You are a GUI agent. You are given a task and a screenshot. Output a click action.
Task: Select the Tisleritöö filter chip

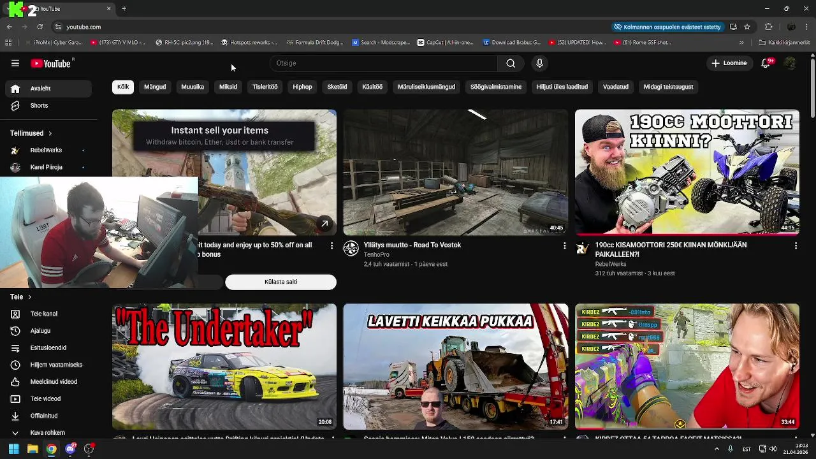(x=265, y=87)
